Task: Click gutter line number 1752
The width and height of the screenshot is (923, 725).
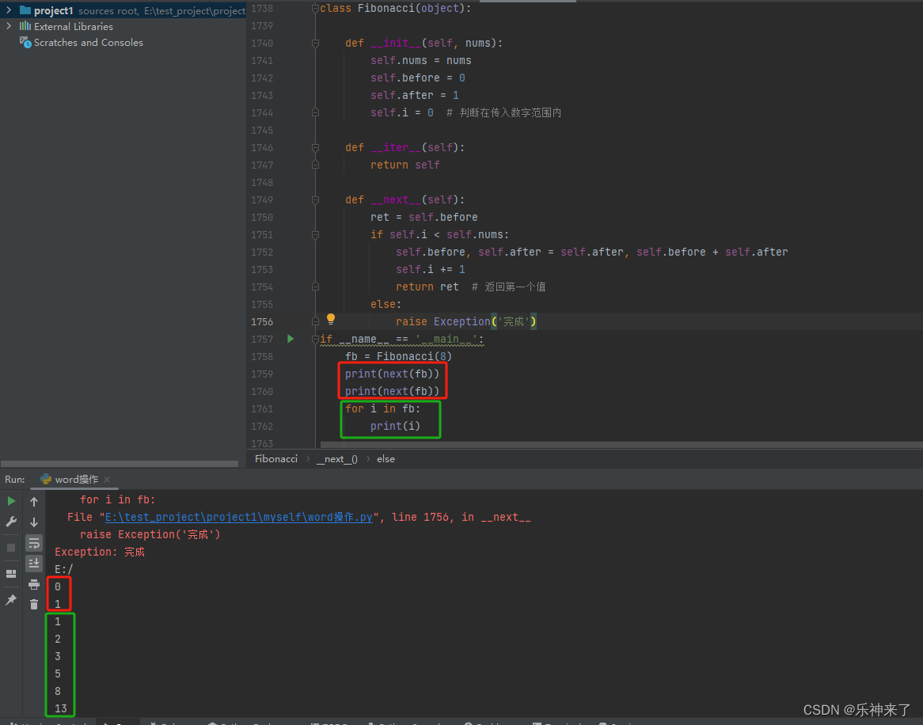Action: click(262, 252)
